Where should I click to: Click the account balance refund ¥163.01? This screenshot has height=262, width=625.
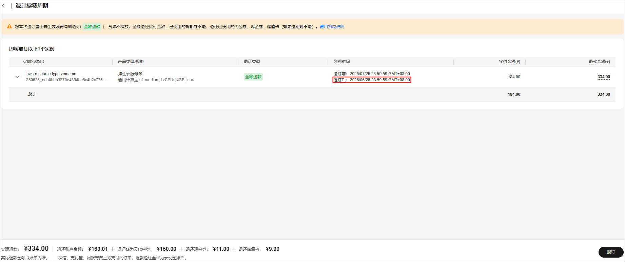pos(98,249)
